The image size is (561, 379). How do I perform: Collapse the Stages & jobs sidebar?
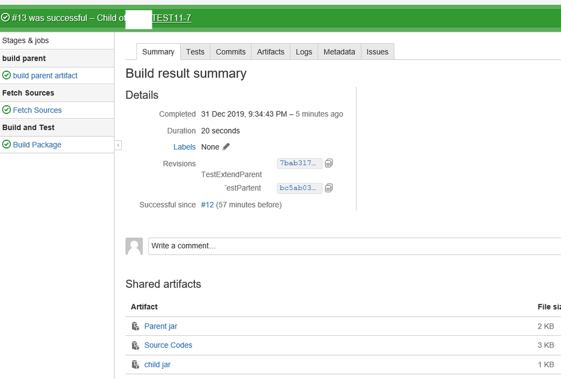point(118,145)
